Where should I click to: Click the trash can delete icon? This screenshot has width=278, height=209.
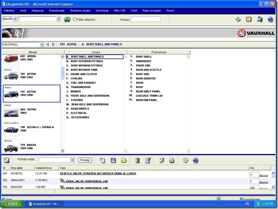137,160
